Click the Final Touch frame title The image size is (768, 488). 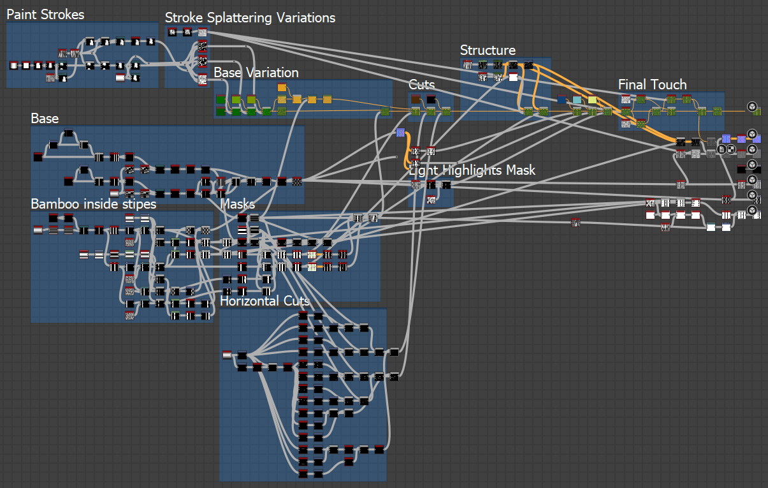pyautogui.click(x=653, y=85)
